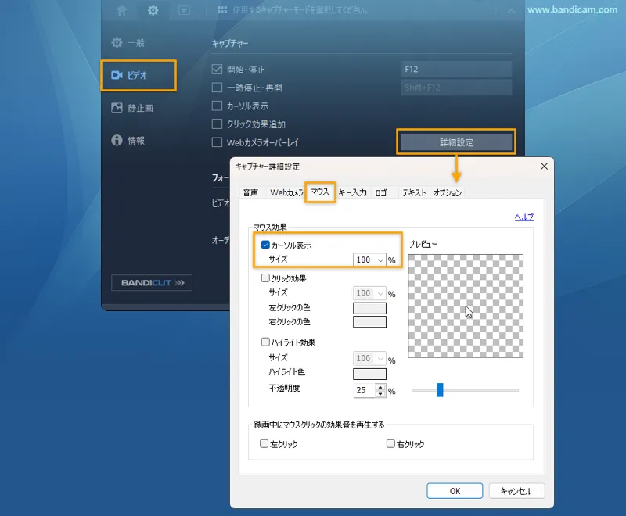The width and height of the screenshot is (626, 516).
Task: Click the cursor preview checkerboard area
Action: click(466, 306)
